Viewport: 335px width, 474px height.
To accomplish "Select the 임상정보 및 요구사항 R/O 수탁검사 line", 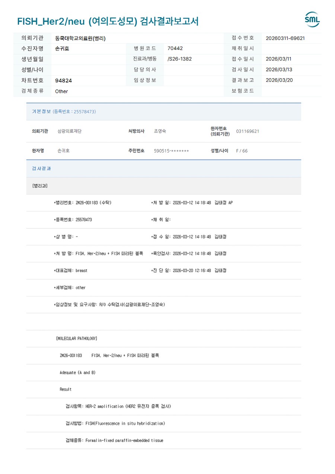I will [x=109, y=305].
